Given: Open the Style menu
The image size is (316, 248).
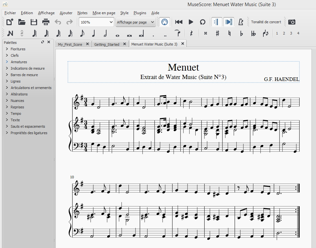Looking at the screenshot, I should pyautogui.click(x=124, y=13).
